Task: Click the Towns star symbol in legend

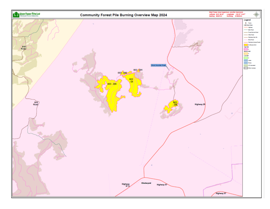Action: 246,23
